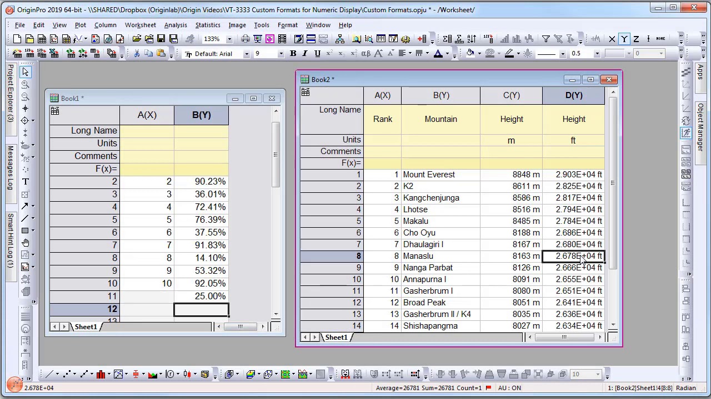Click the Statistics on Columns sigma icon
Viewport: 711px width, 399px height.
[x=447, y=39]
